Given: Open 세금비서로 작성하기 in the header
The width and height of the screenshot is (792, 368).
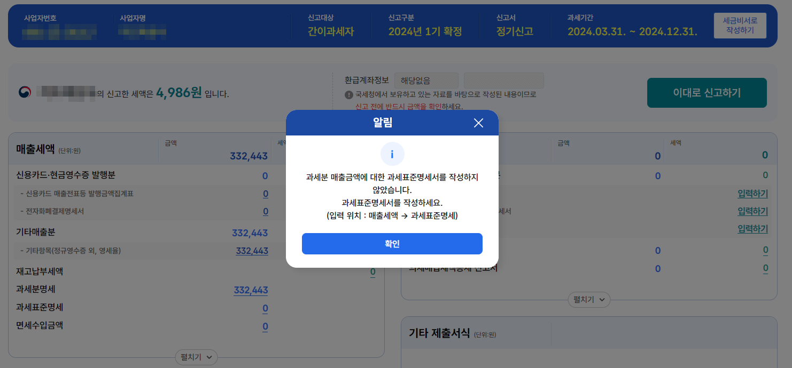Looking at the screenshot, I should tap(740, 25).
